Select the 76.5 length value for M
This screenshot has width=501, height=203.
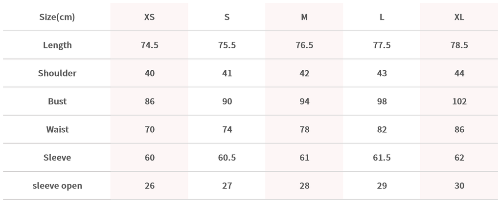click(304, 45)
